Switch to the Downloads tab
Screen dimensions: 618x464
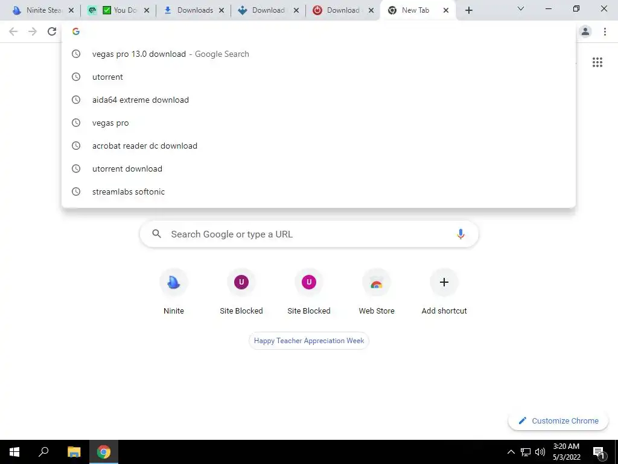[193, 10]
